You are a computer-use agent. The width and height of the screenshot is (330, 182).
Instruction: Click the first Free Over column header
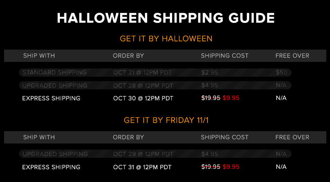(x=292, y=56)
